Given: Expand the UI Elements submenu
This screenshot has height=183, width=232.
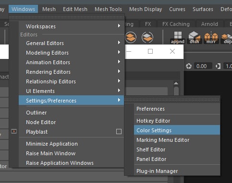Looking at the screenshot, I should pos(72,91).
